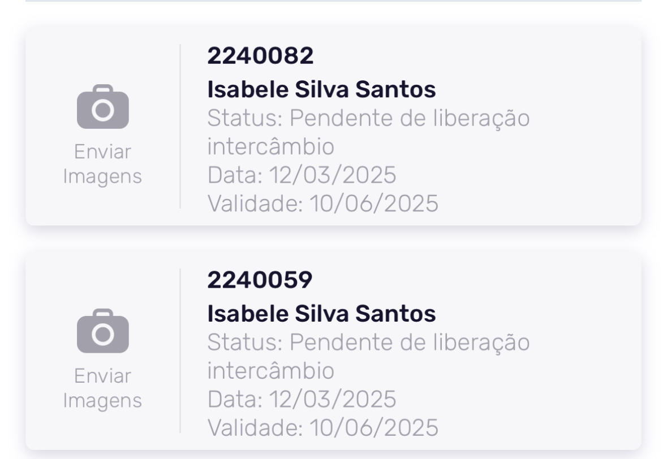The height and width of the screenshot is (459, 667).
Task: Click 'Enviar Imagens' label in the 2240059 card
Action: point(102,388)
